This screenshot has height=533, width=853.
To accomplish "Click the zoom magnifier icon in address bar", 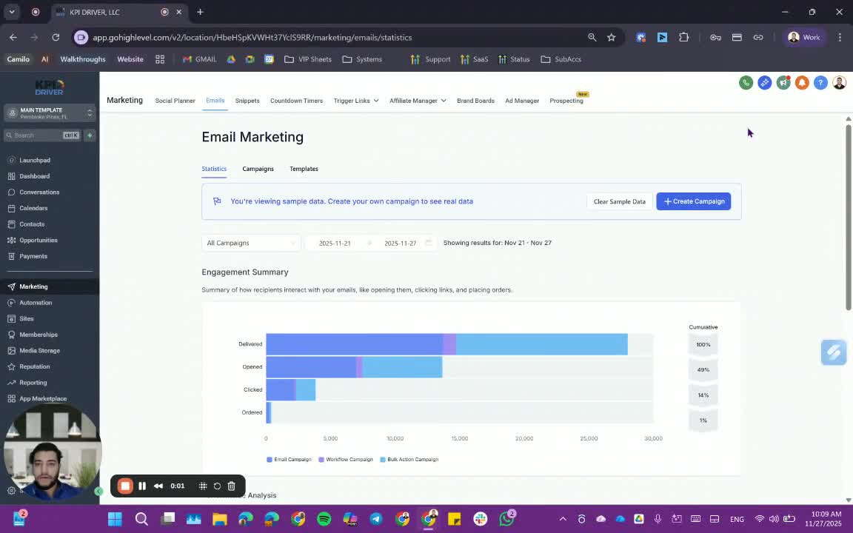I will (x=592, y=38).
